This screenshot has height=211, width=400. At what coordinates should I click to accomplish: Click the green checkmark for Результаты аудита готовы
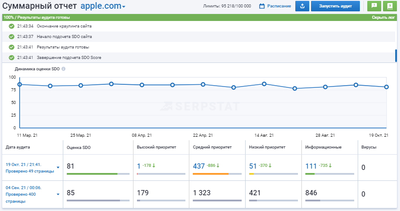[11, 47]
